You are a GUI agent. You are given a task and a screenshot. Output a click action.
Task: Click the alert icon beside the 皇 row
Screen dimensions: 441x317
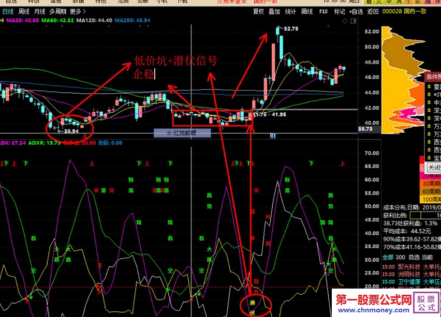pyautogui.click(x=429, y=87)
